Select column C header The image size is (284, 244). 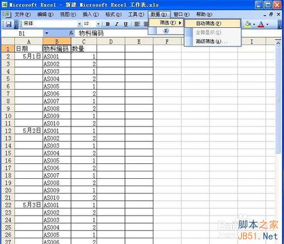click(84, 41)
